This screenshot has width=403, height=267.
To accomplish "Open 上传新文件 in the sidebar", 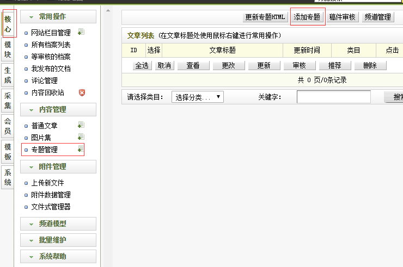I will pyautogui.click(x=47, y=183).
